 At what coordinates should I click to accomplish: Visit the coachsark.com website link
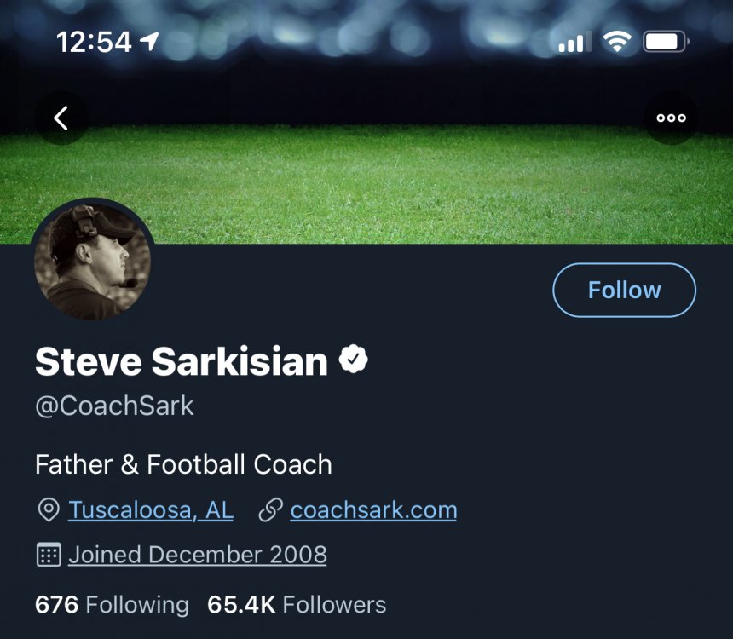(x=373, y=510)
